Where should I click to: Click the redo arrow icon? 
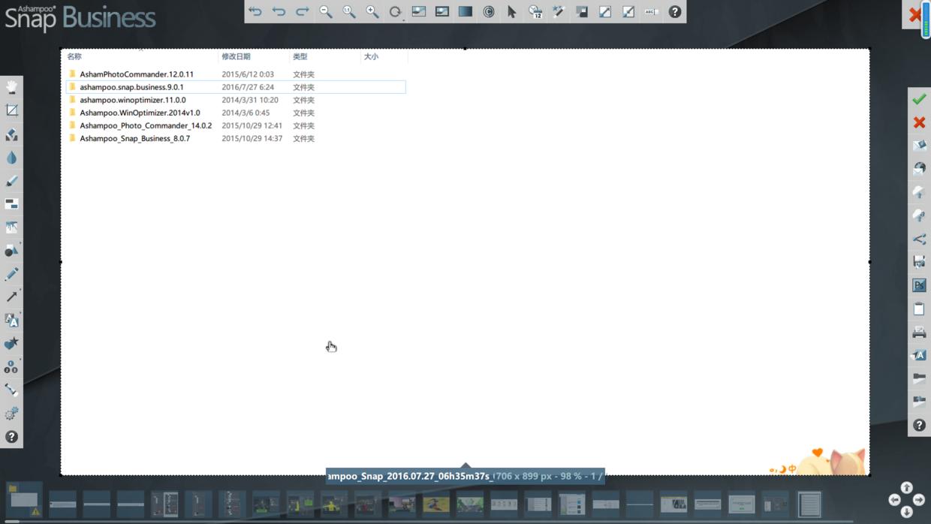(x=303, y=11)
